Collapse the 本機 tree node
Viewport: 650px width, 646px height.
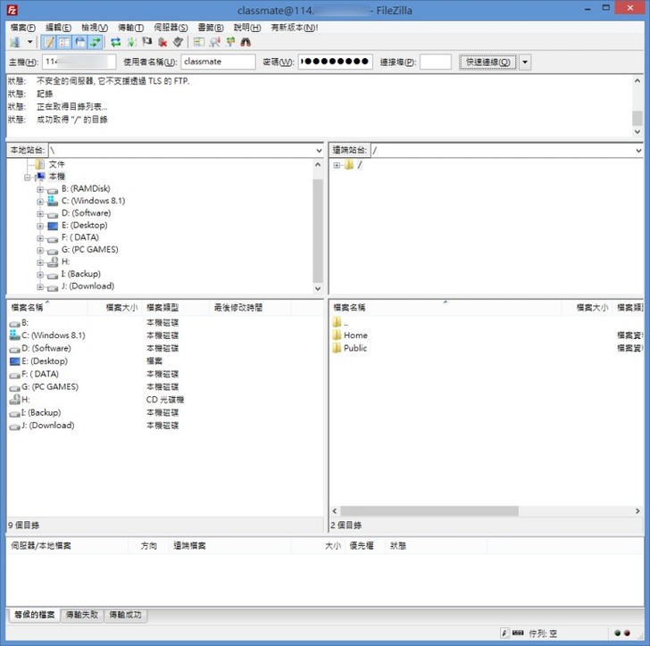(28, 178)
